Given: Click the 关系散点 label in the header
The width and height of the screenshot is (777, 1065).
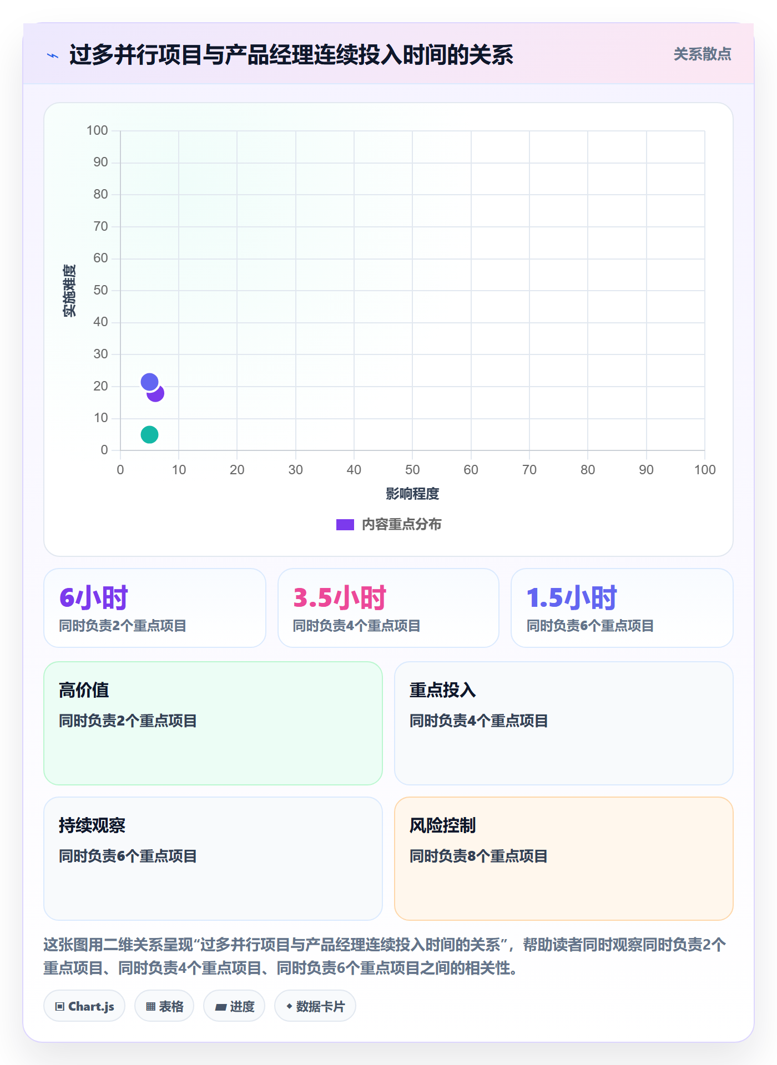Looking at the screenshot, I should [702, 54].
